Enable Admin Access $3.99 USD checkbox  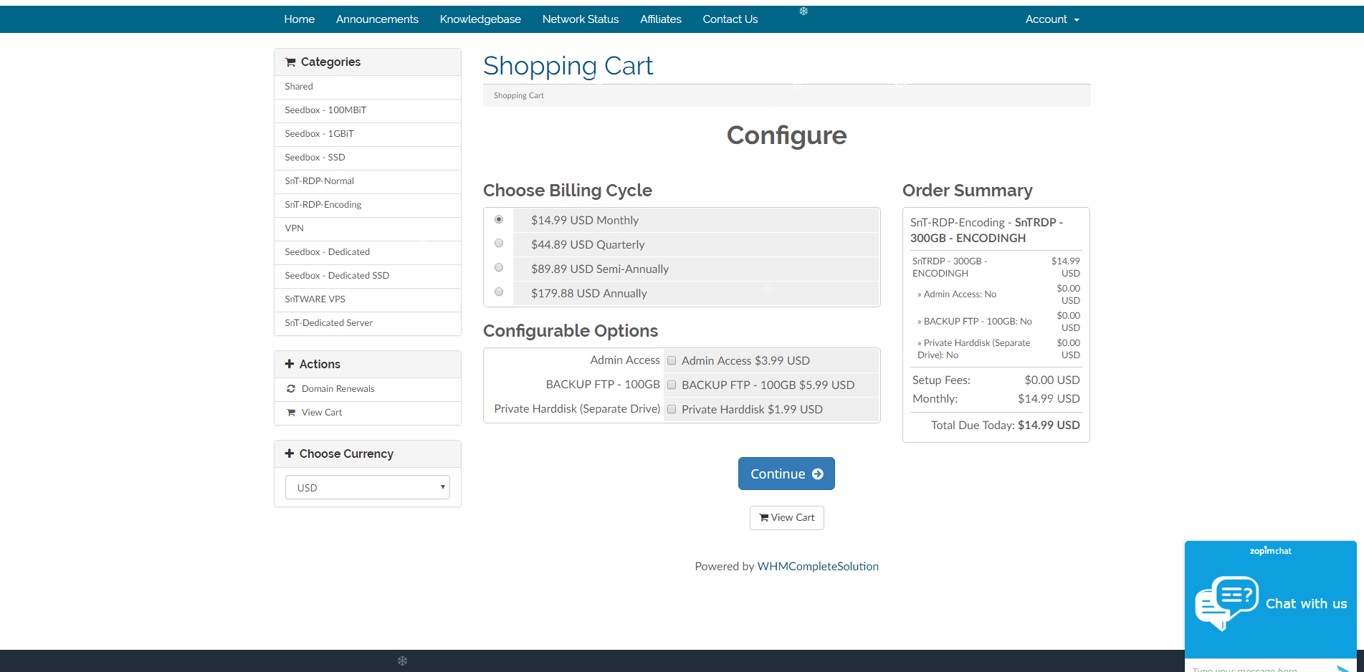coord(672,360)
